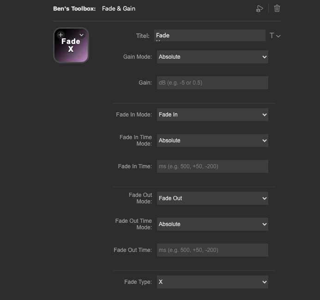The height and width of the screenshot is (300, 320).
Task: Open the Gain Mode dropdown
Action: (212, 57)
